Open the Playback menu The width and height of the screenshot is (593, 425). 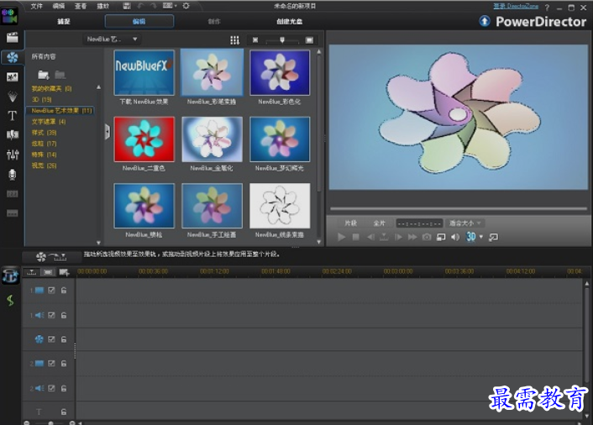click(102, 6)
